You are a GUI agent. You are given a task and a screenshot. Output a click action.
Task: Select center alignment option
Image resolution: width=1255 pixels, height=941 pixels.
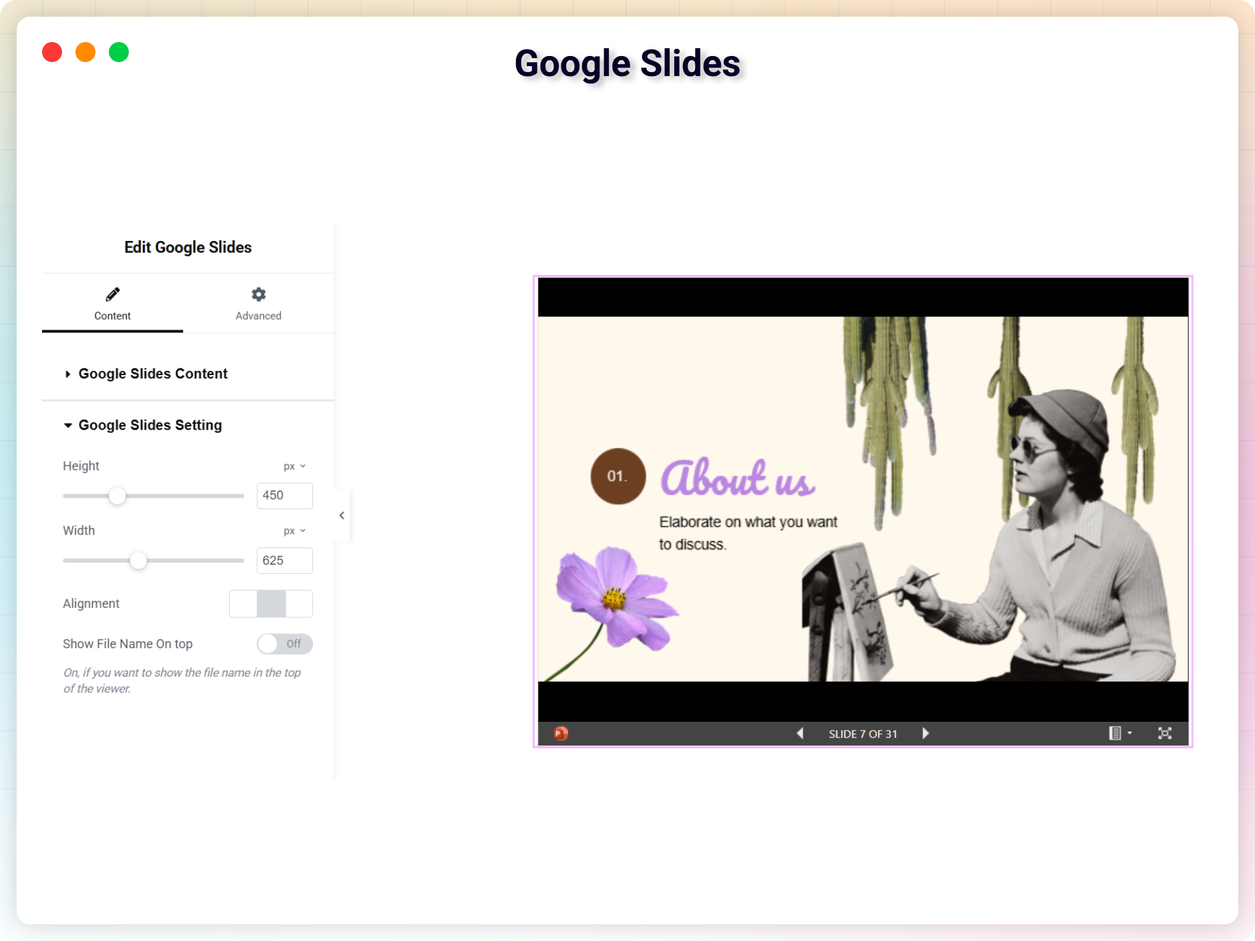[271, 604]
